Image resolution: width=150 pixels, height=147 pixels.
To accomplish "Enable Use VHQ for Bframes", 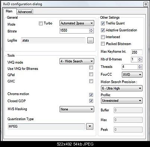I will [91, 68].
